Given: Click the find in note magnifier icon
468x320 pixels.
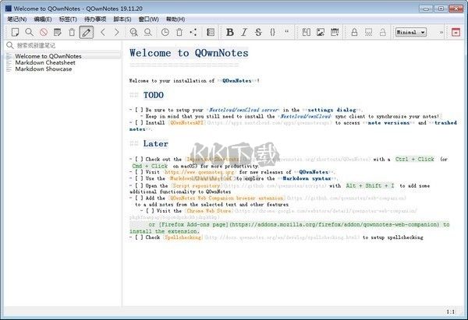Looking at the screenshot, I should point(133,32).
